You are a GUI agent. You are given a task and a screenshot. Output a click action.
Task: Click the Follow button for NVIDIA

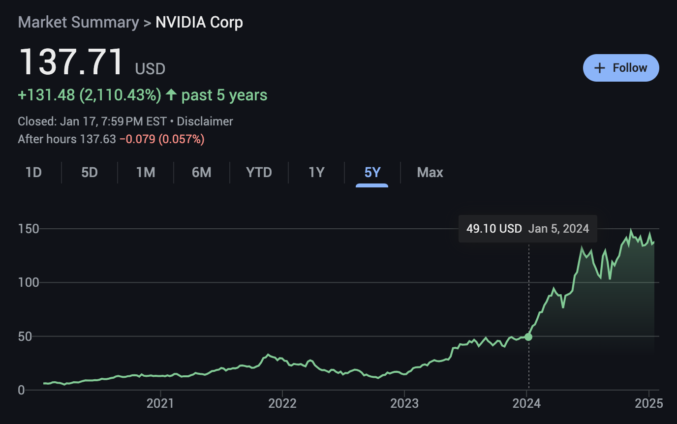[621, 67]
